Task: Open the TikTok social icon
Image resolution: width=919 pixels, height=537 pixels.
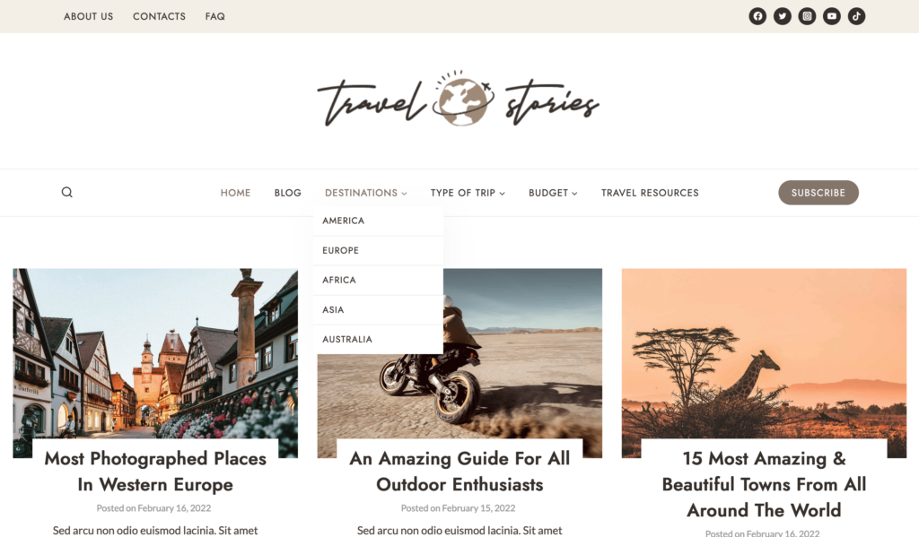Action: click(x=856, y=16)
